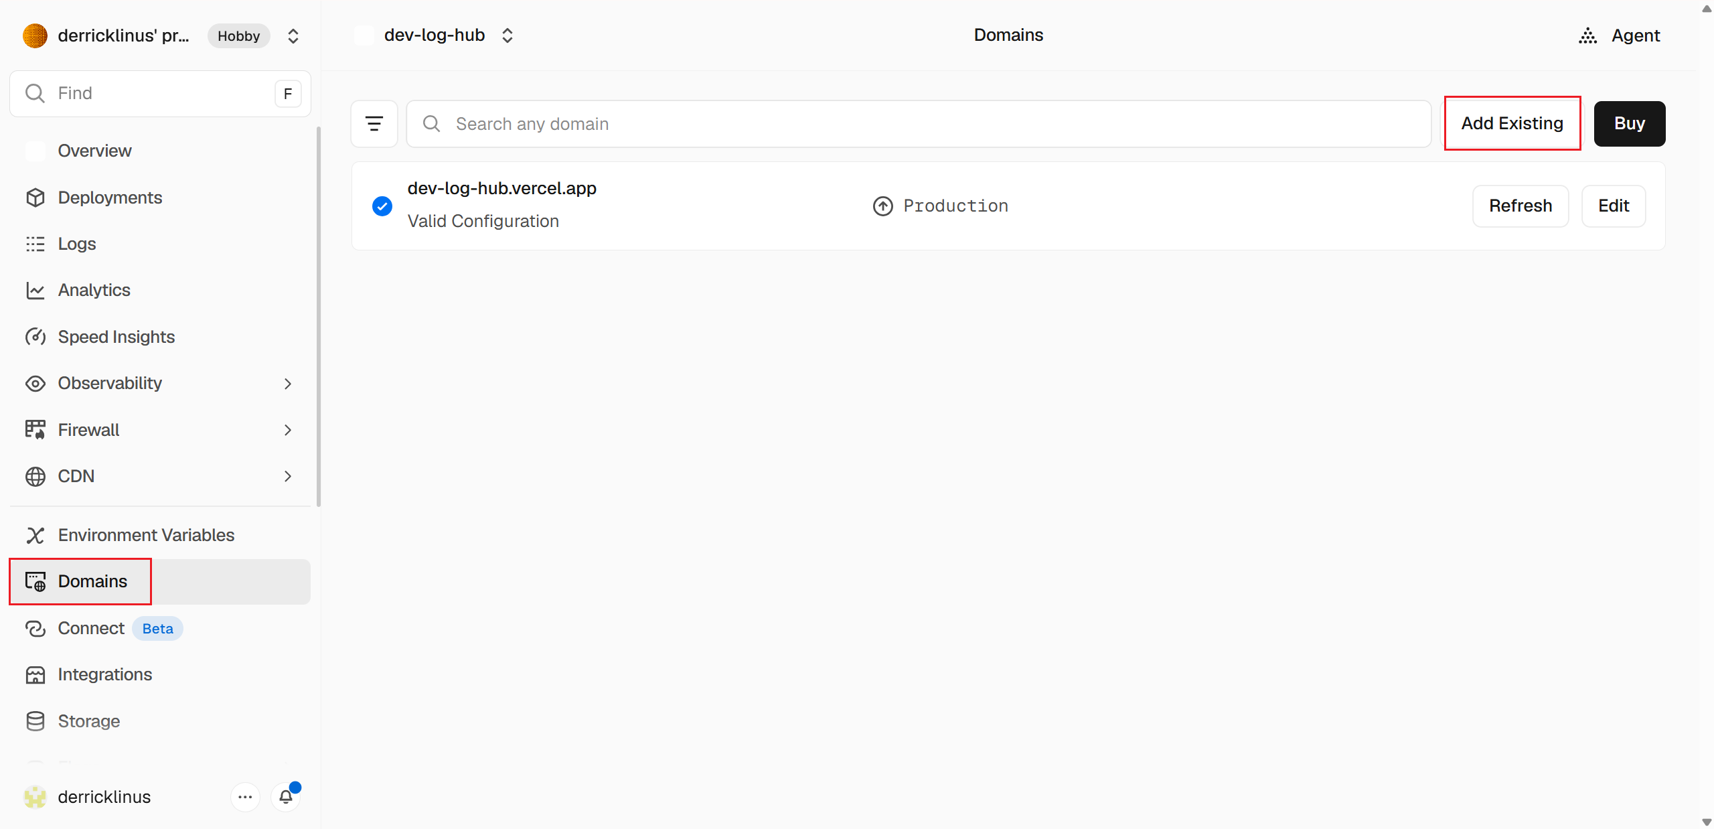Click the domain search magnifier icon
The image size is (1714, 829).
(x=432, y=124)
